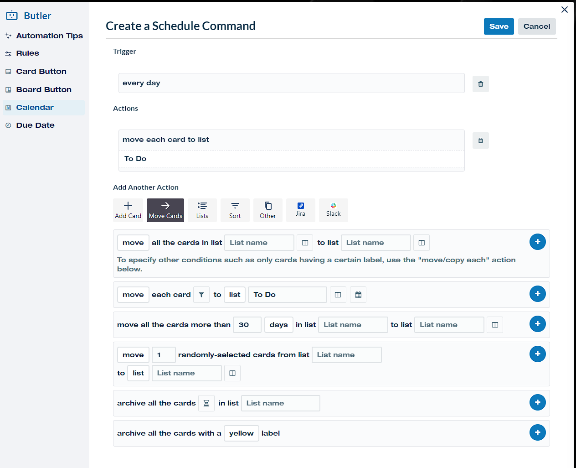Select the Jira action category

(x=301, y=210)
